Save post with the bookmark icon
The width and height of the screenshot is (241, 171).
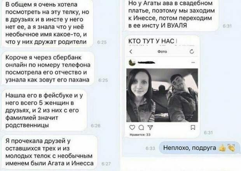[x=193, y=128]
